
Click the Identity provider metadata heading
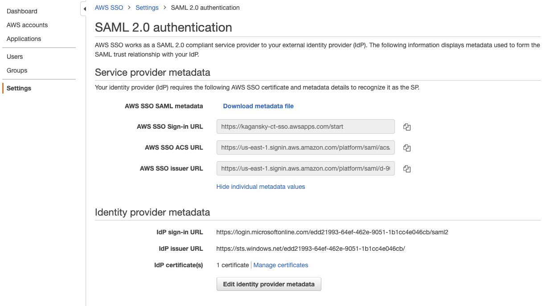click(152, 212)
